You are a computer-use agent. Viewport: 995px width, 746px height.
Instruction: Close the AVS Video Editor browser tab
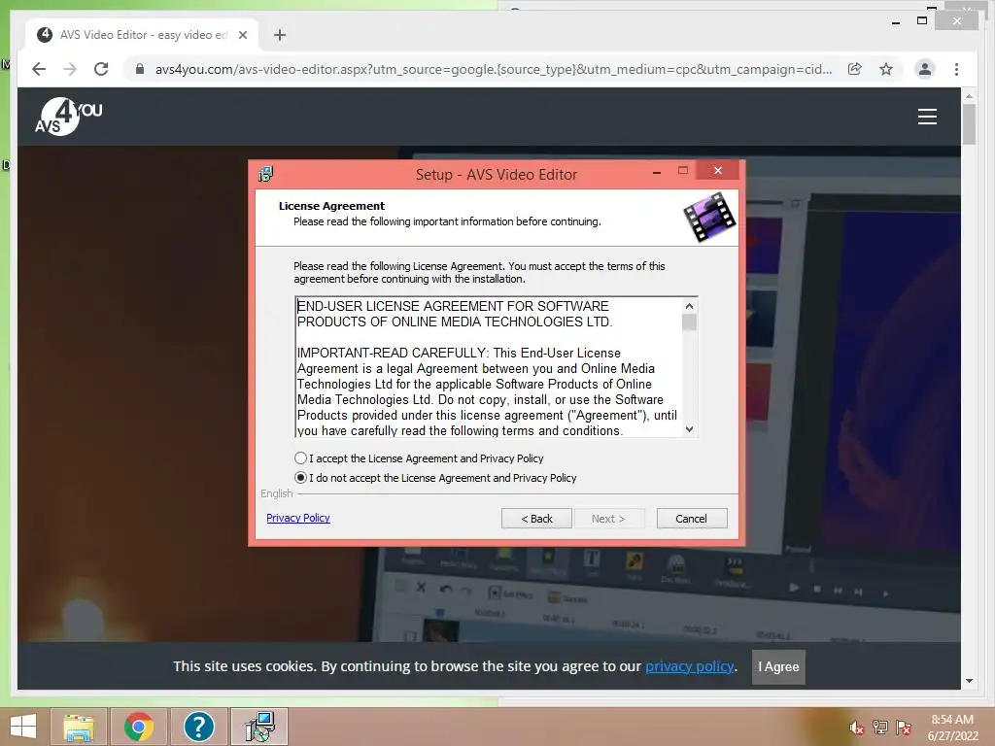click(242, 35)
